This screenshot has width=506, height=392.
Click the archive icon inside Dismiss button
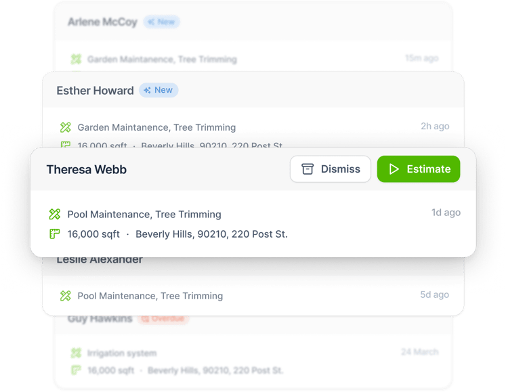pos(308,169)
